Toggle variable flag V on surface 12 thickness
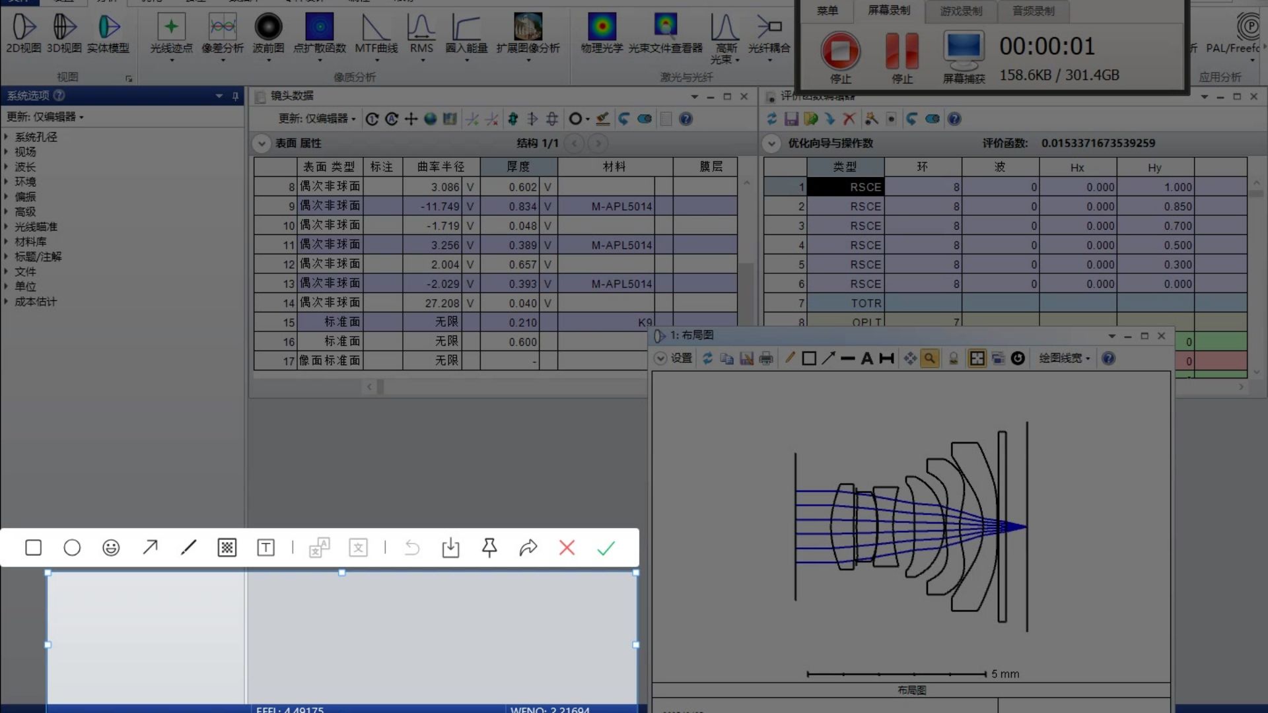The height and width of the screenshot is (713, 1268). pyautogui.click(x=547, y=265)
